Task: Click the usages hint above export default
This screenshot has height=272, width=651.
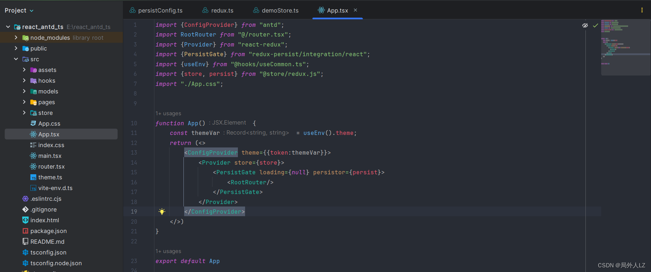Action: (168, 251)
